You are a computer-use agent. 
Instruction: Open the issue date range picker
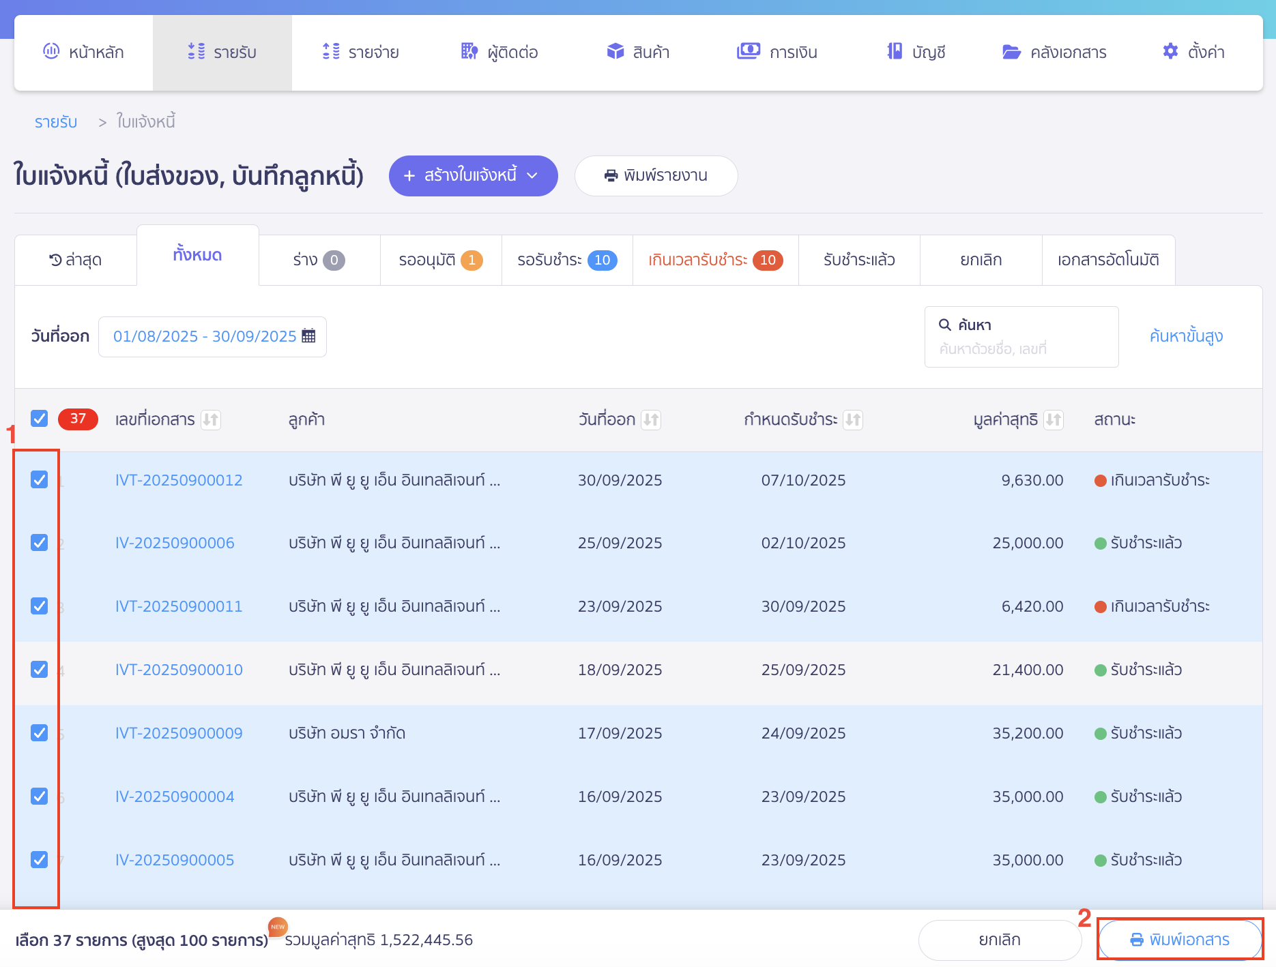pos(212,336)
